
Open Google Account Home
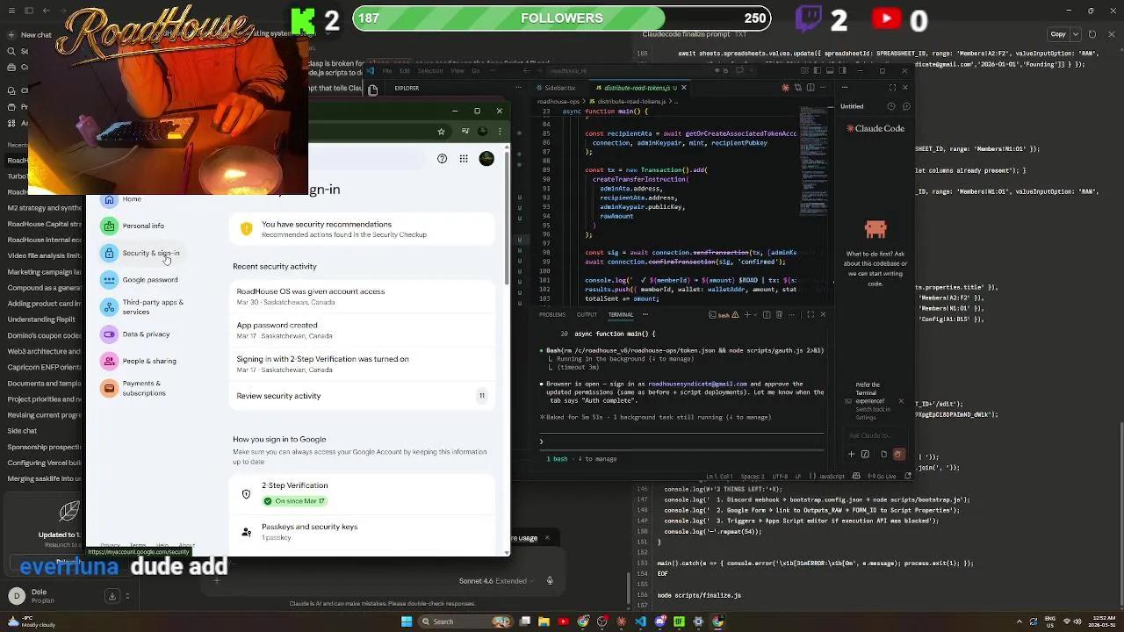pos(121,200)
